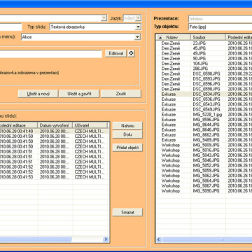The height and width of the screenshot is (252, 252).
Task: Select the row with file 286.JPG
Action: 204,69
